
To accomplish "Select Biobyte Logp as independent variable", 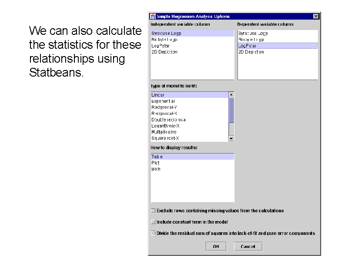I will (x=164, y=40).
